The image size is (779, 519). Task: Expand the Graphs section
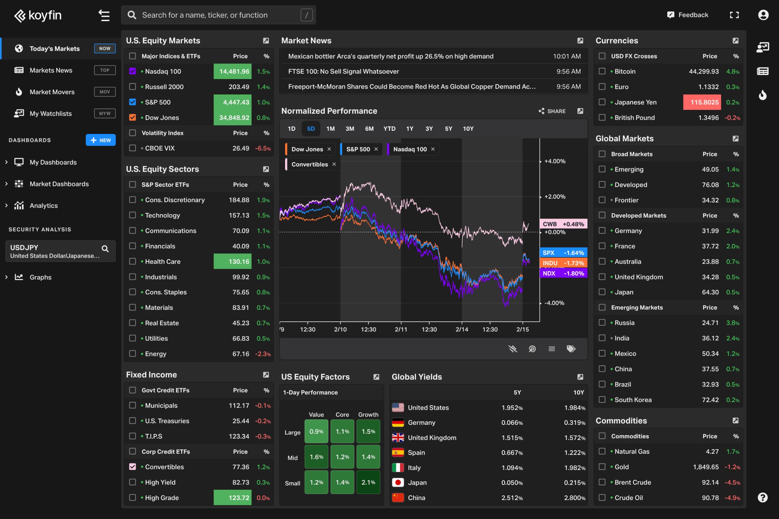coord(6,277)
